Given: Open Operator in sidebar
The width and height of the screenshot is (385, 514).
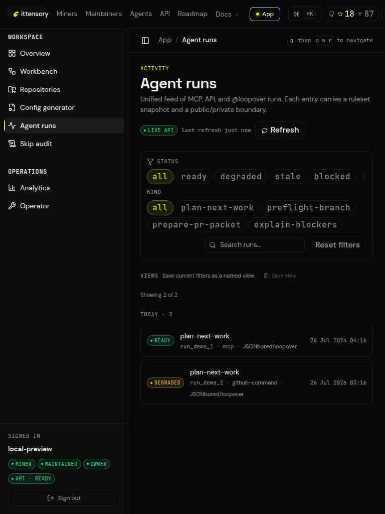Looking at the screenshot, I should [64, 206].
